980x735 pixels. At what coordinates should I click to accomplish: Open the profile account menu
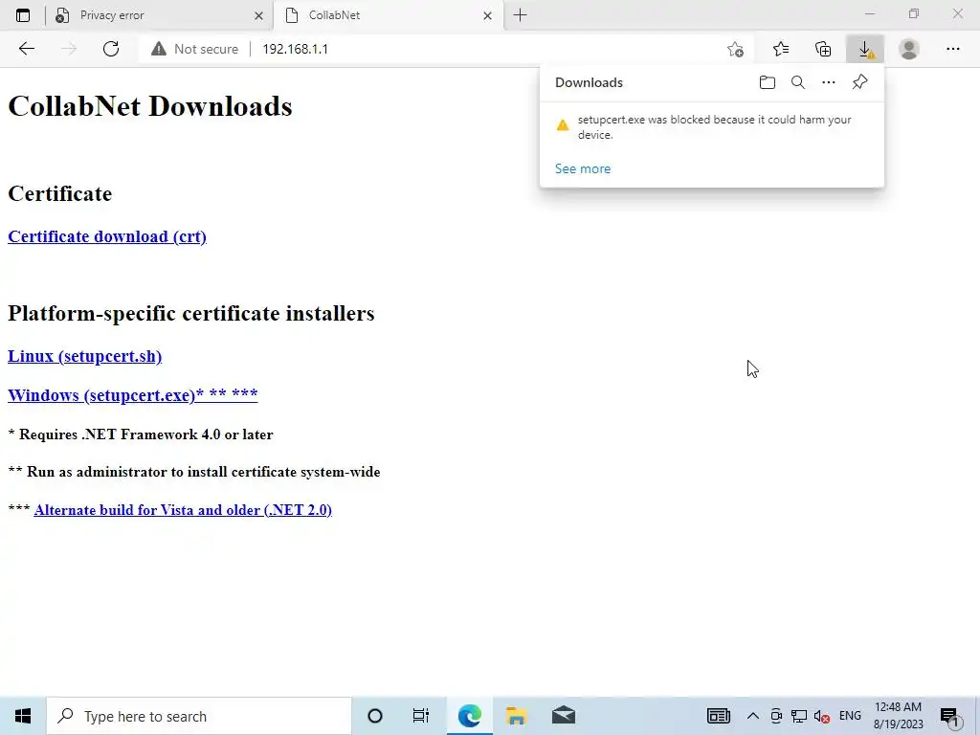coord(909,49)
